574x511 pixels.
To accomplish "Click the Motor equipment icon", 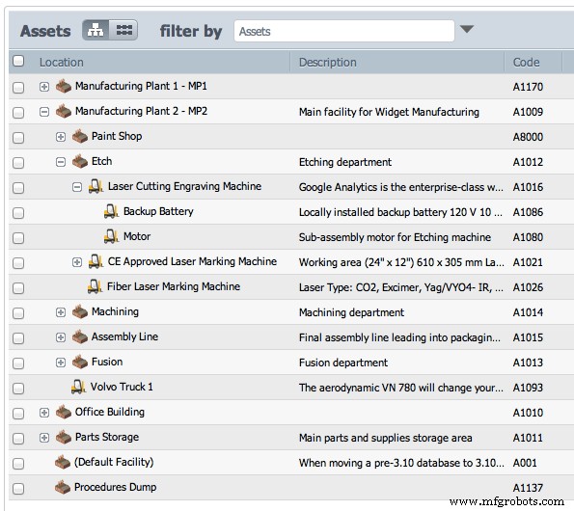I will (111, 236).
